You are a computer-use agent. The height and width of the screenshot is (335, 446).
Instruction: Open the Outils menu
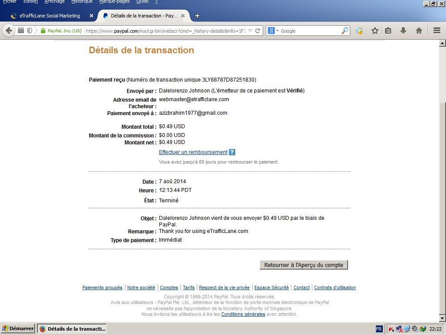click(x=142, y=1)
